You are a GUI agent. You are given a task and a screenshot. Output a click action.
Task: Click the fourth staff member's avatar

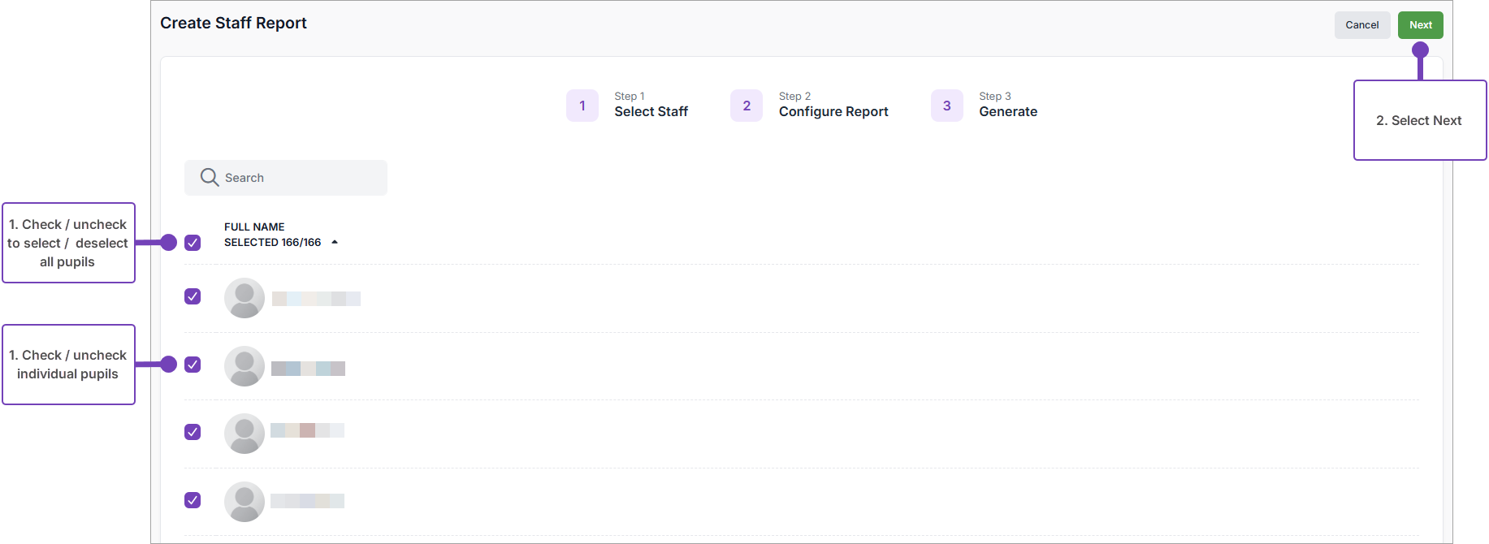245,502
